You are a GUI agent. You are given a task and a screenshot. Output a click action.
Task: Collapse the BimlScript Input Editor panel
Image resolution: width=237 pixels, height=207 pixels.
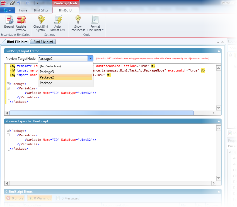[219, 51]
